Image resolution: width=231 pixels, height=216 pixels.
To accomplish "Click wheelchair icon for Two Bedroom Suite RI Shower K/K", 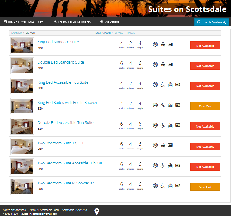I will pos(163,186).
